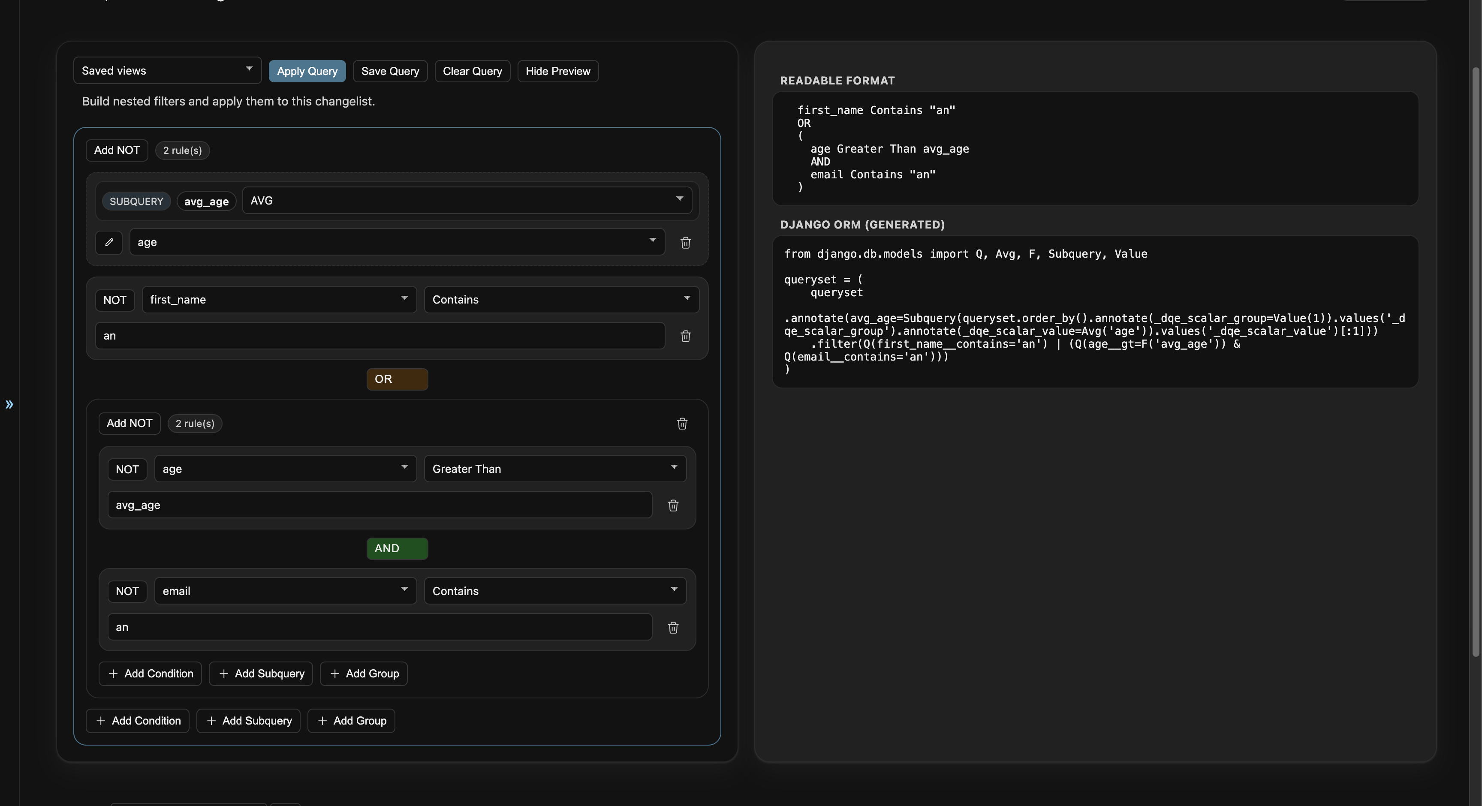1482x806 pixels.
Task: Click the root group '2 rule(s)' badge
Action: point(182,150)
